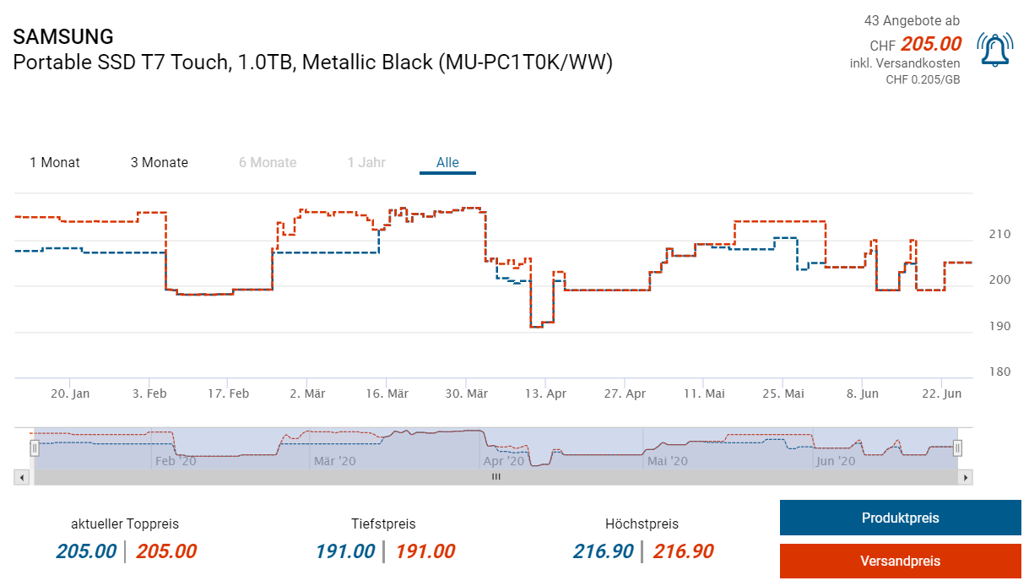Select the Alle time range tab
This screenshot has width=1029, height=586.
coord(447,162)
